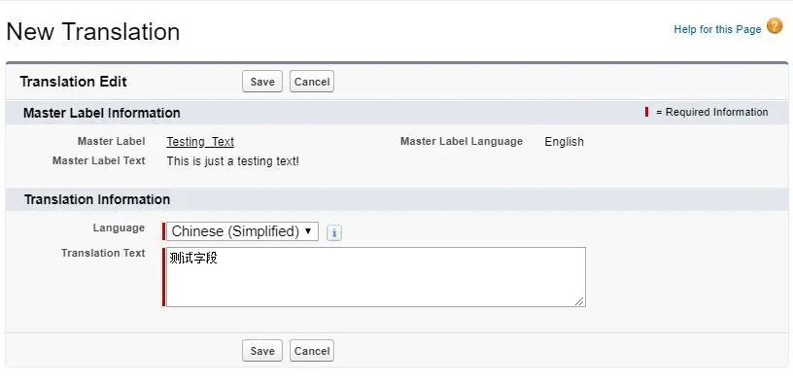Click the top Save button
The image size is (793, 384).
click(262, 82)
